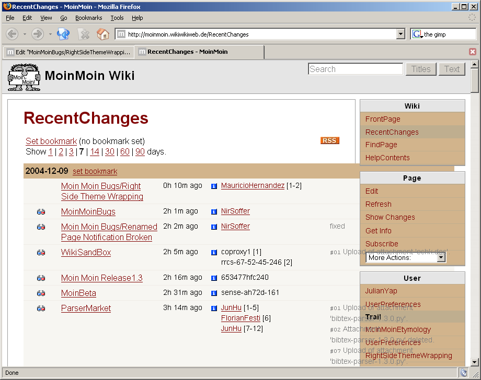Show changes for 90 days

[140, 151]
